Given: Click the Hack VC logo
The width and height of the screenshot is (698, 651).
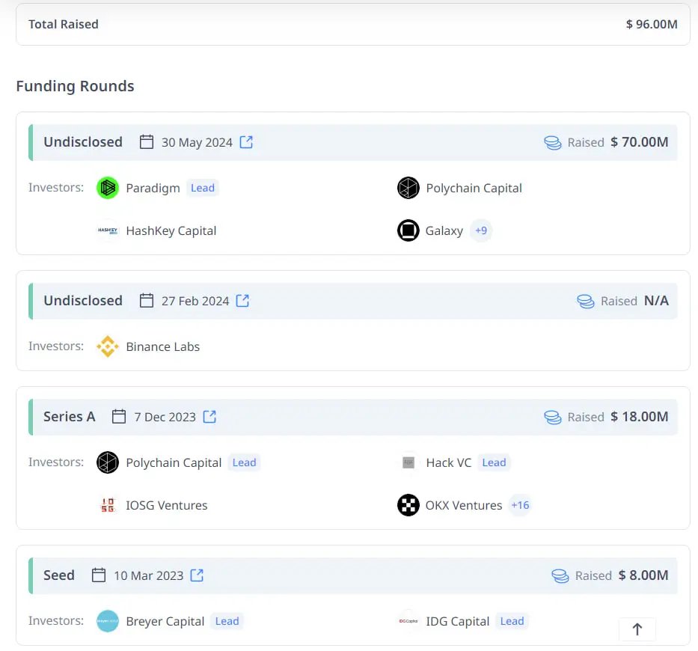Looking at the screenshot, I should click(x=408, y=462).
